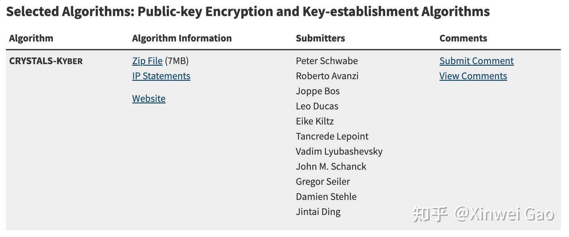Click submitter name Leo Ducas
Image resolution: width=569 pixels, height=237 pixels.
pos(317,106)
